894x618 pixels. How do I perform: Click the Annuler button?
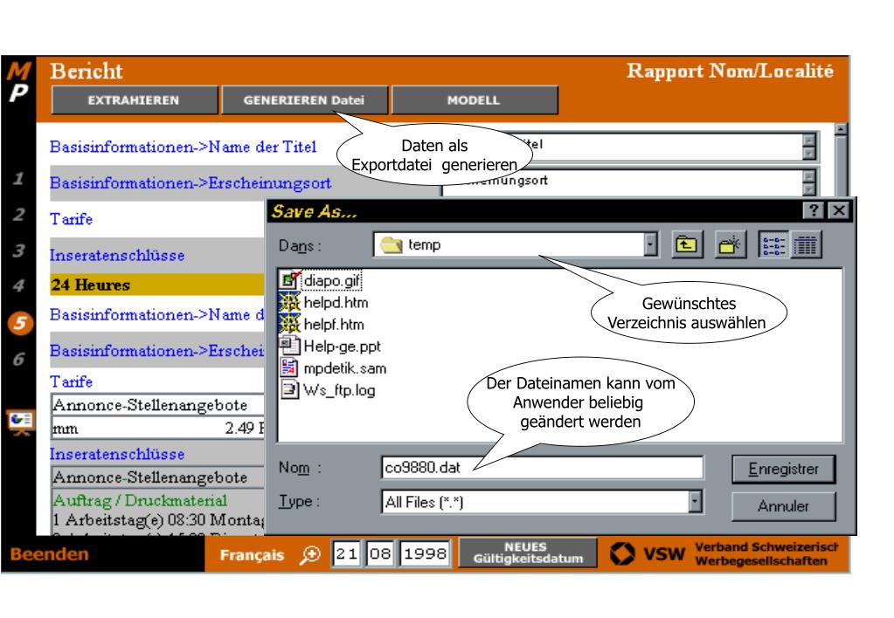pyautogui.click(x=783, y=506)
